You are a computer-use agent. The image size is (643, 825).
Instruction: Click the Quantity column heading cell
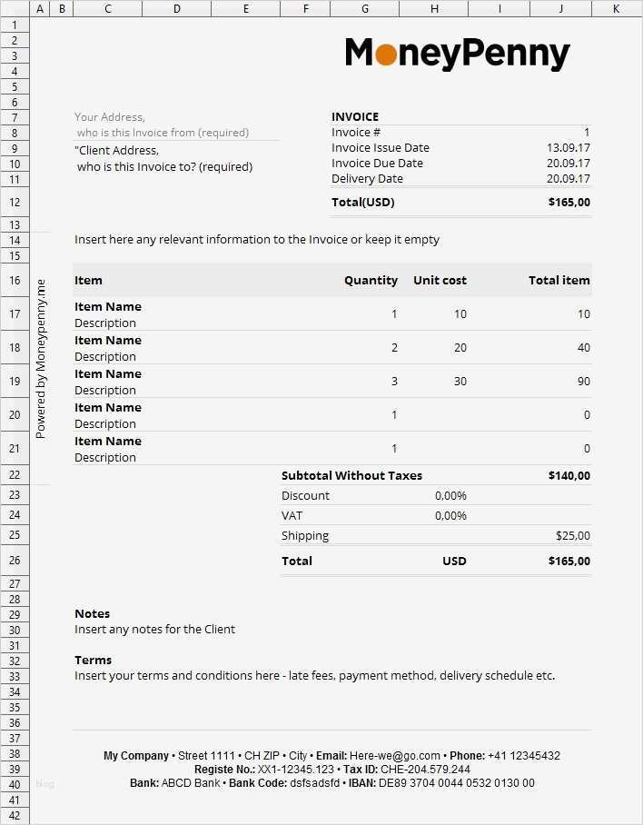point(371,281)
